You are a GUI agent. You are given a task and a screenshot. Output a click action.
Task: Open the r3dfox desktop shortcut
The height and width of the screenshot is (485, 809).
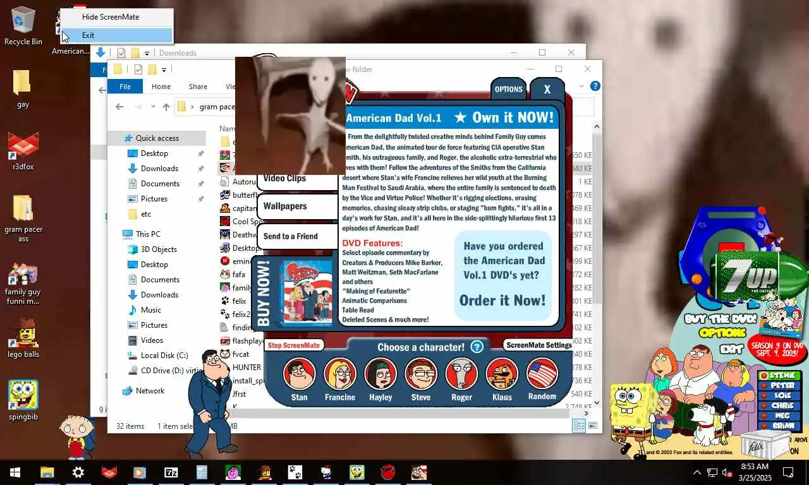[x=23, y=152]
